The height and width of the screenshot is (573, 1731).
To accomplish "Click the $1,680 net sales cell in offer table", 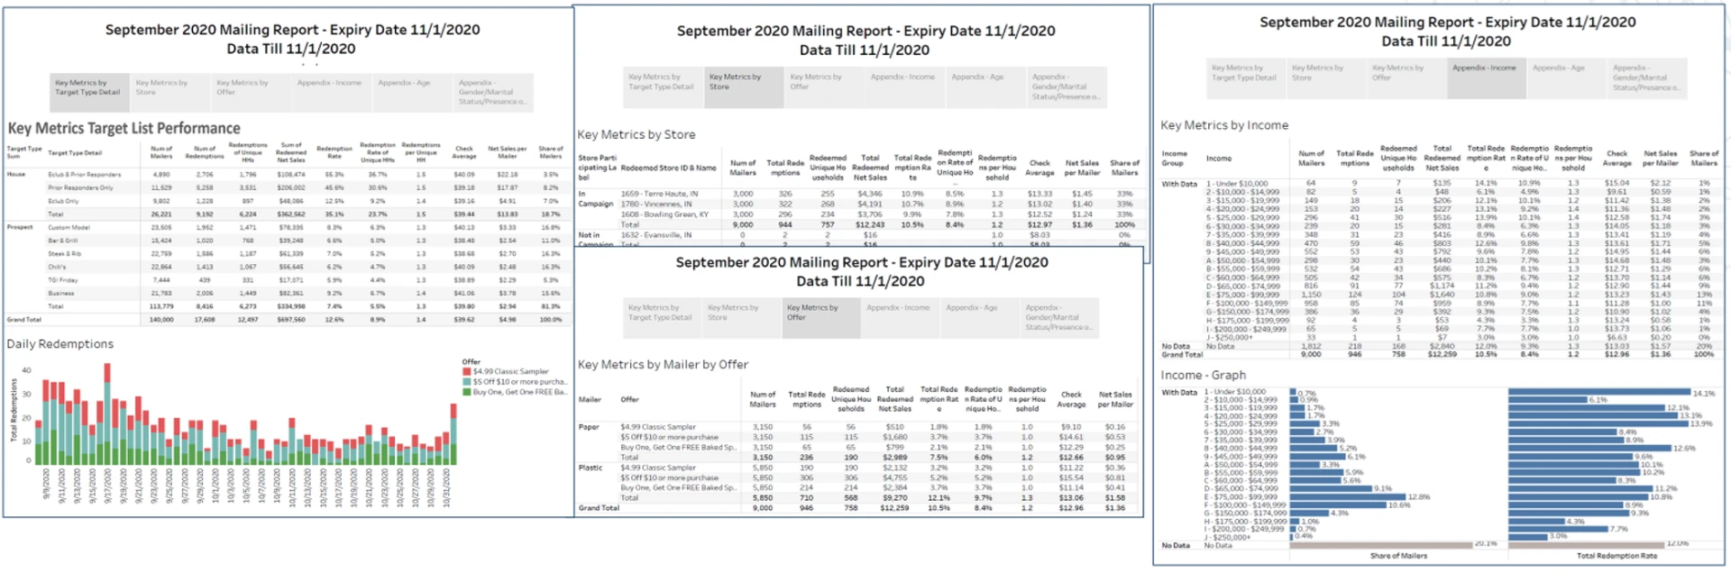I will pyautogui.click(x=894, y=438).
